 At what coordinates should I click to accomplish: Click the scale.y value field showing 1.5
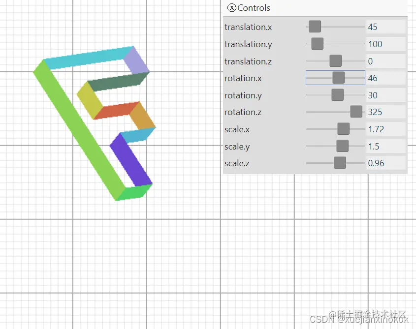(x=385, y=146)
